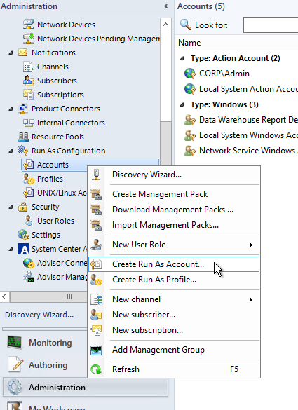Collapse the System Center Advisor node
Viewport: 298px width, 410px height.
tap(11, 250)
